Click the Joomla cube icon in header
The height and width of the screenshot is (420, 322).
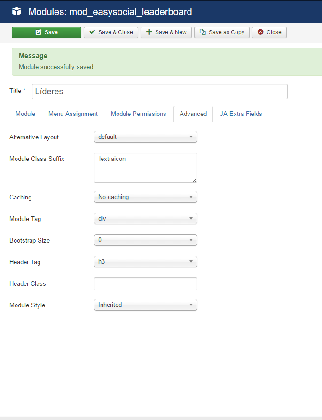point(16,12)
